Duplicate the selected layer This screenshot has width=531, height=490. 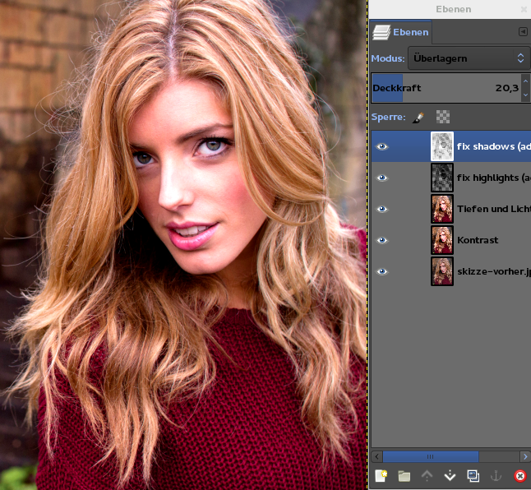coord(473,475)
